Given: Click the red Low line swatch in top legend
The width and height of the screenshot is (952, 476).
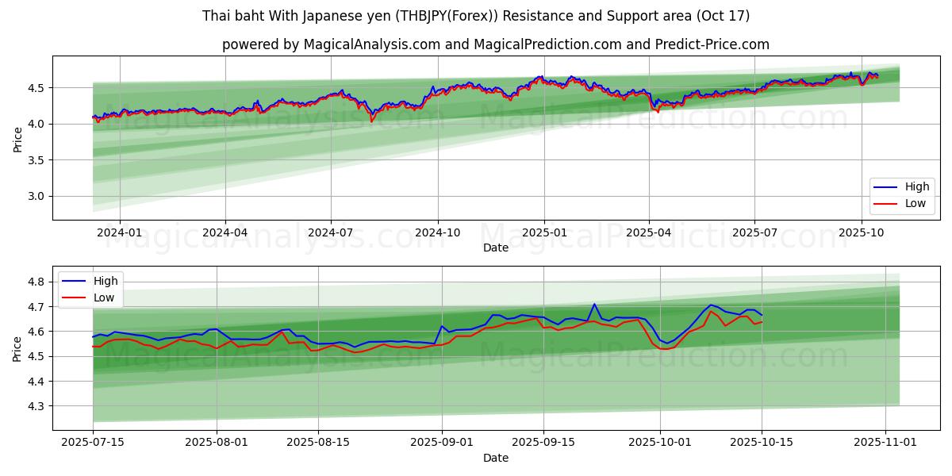Looking at the screenshot, I should [x=885, y=204].
